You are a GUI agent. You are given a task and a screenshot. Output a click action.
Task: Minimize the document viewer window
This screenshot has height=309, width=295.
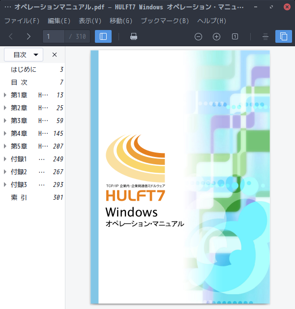point(256,7)
